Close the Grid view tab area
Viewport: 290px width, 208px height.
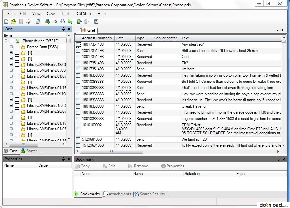click(283, 30)
